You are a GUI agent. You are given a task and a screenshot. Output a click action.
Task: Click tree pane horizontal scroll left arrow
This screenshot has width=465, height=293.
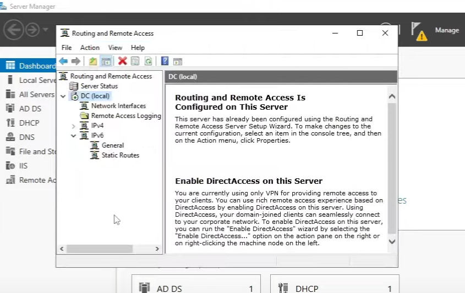tap(62, 249)
